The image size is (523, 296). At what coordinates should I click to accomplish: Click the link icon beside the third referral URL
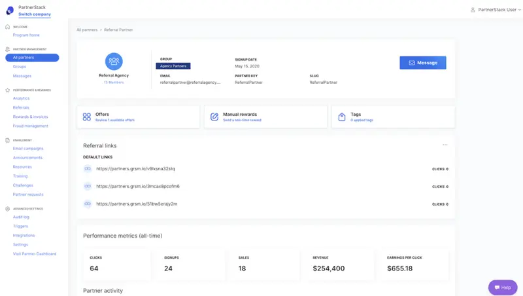(x=88, y=204)
